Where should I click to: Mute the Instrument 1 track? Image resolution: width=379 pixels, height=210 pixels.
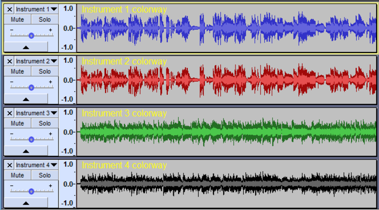17,19
